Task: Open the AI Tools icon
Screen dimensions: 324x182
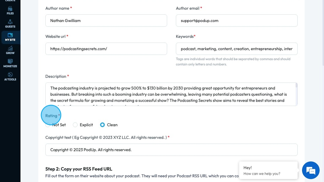Action: 10,75
